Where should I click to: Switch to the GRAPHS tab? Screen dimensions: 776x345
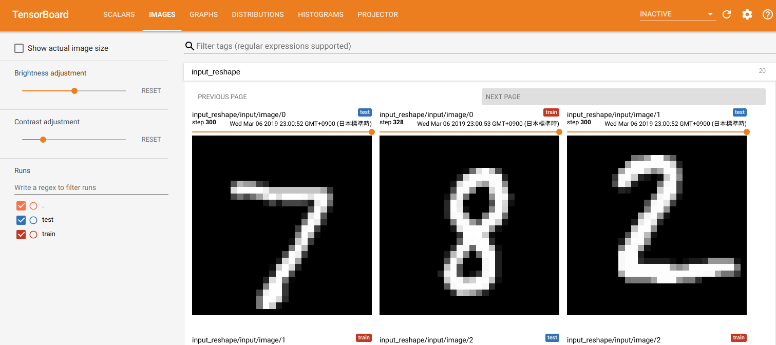pyautogui.click(x=204, y=14)
